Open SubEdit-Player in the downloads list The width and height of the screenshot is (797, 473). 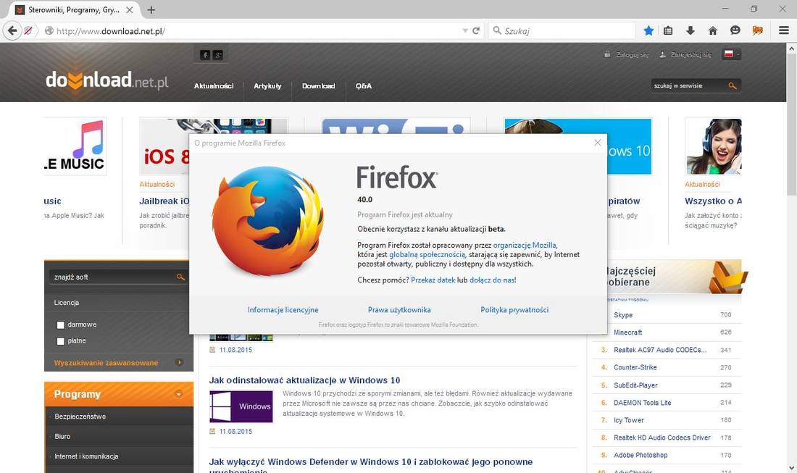pos(635,385)
